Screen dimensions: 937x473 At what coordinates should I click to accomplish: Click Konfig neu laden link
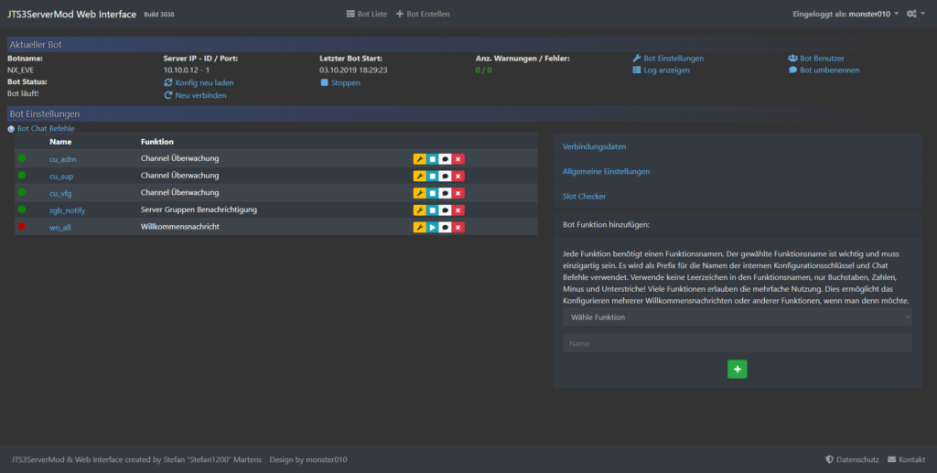(x=198, y=82)
